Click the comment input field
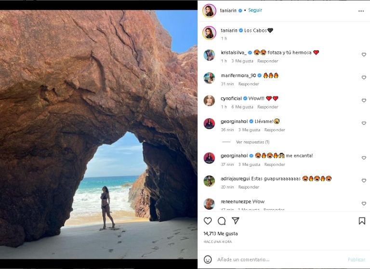 tap(279, 259)
